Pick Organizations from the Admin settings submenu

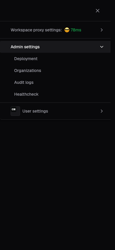[x=28, y=70]
